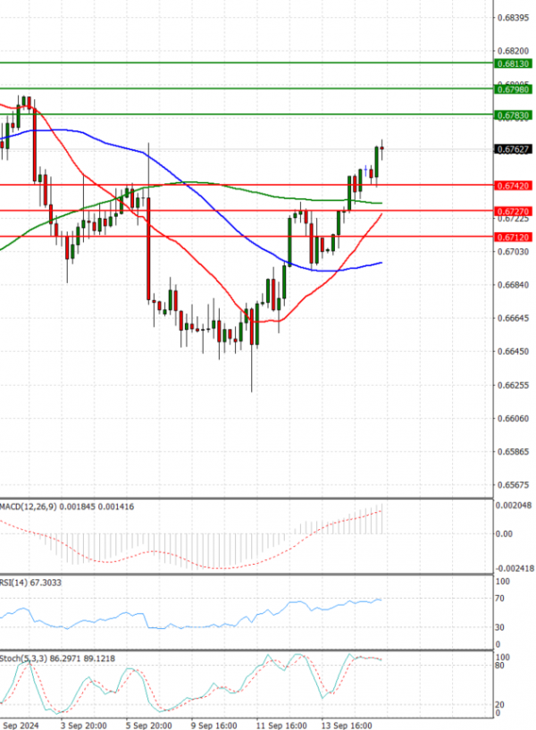Click the MACD scale value -0.002418

[x=515, y=568]
